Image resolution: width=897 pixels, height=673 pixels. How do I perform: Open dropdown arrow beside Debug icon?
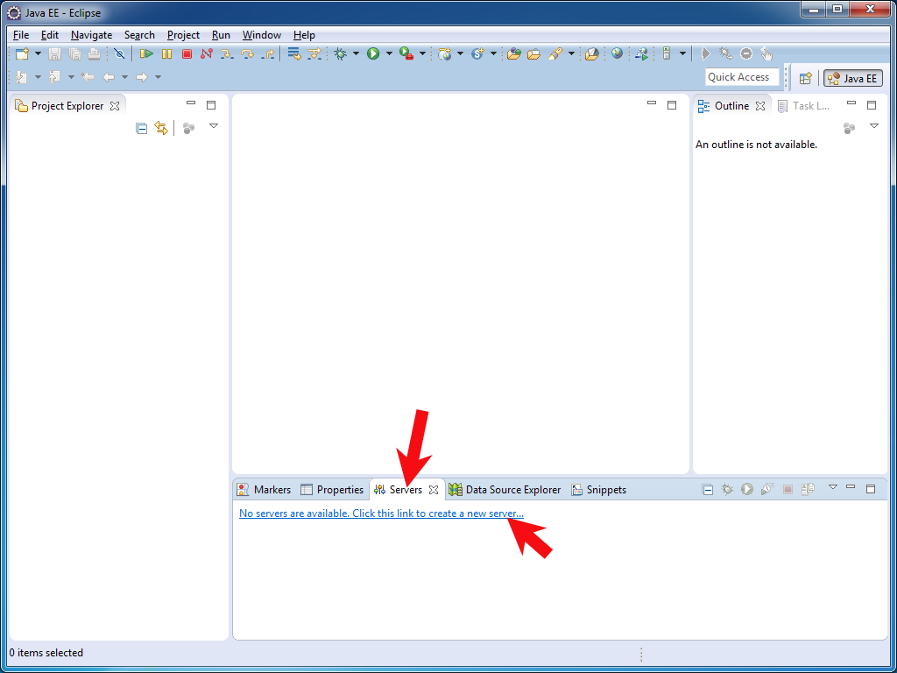point(356,53)
